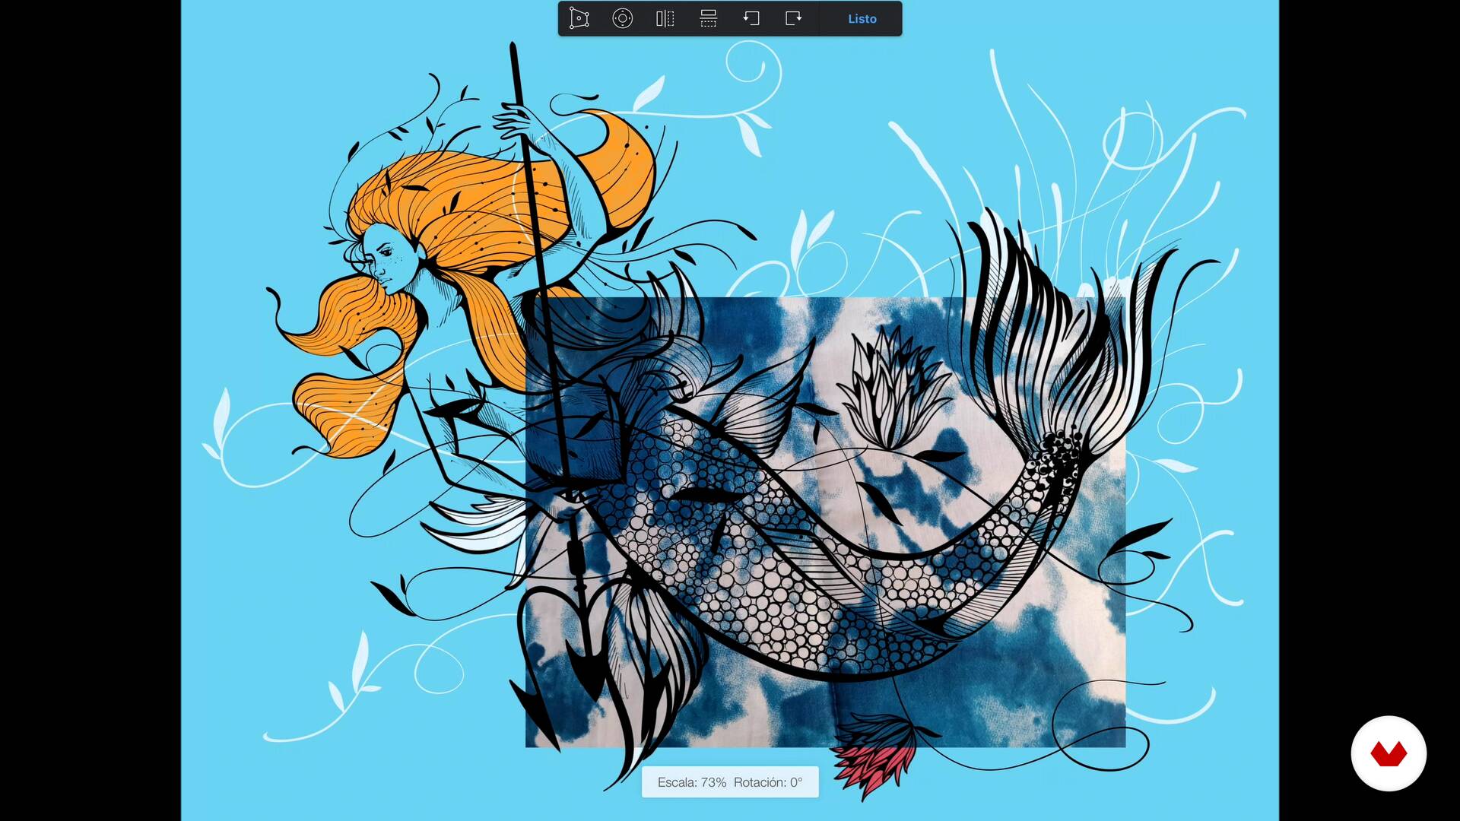The width and height of the screenshot is (1460, 821).
Task: Select the free distort transform tool
Action: tap(579, 18)
